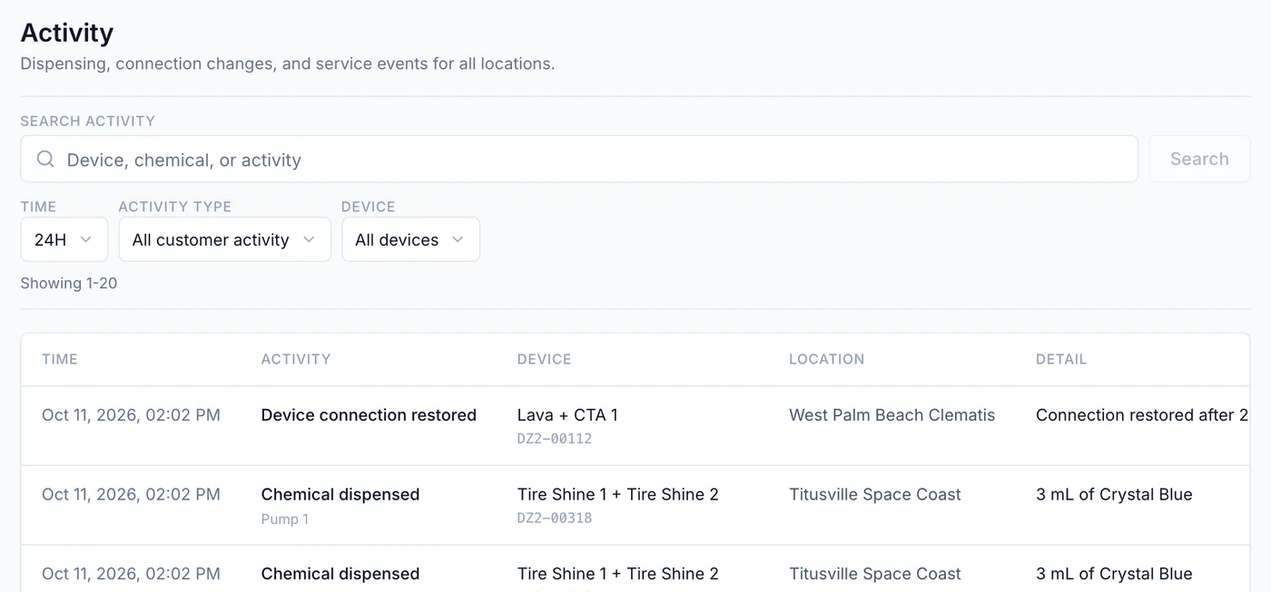Select the Device connection restored row
Screen dimensions: 1271x592
point(635,426)
